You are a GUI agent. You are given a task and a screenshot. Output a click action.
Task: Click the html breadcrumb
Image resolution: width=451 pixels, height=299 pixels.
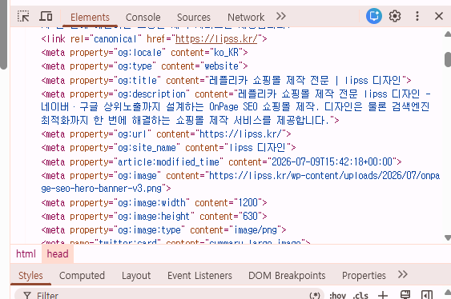26,254
